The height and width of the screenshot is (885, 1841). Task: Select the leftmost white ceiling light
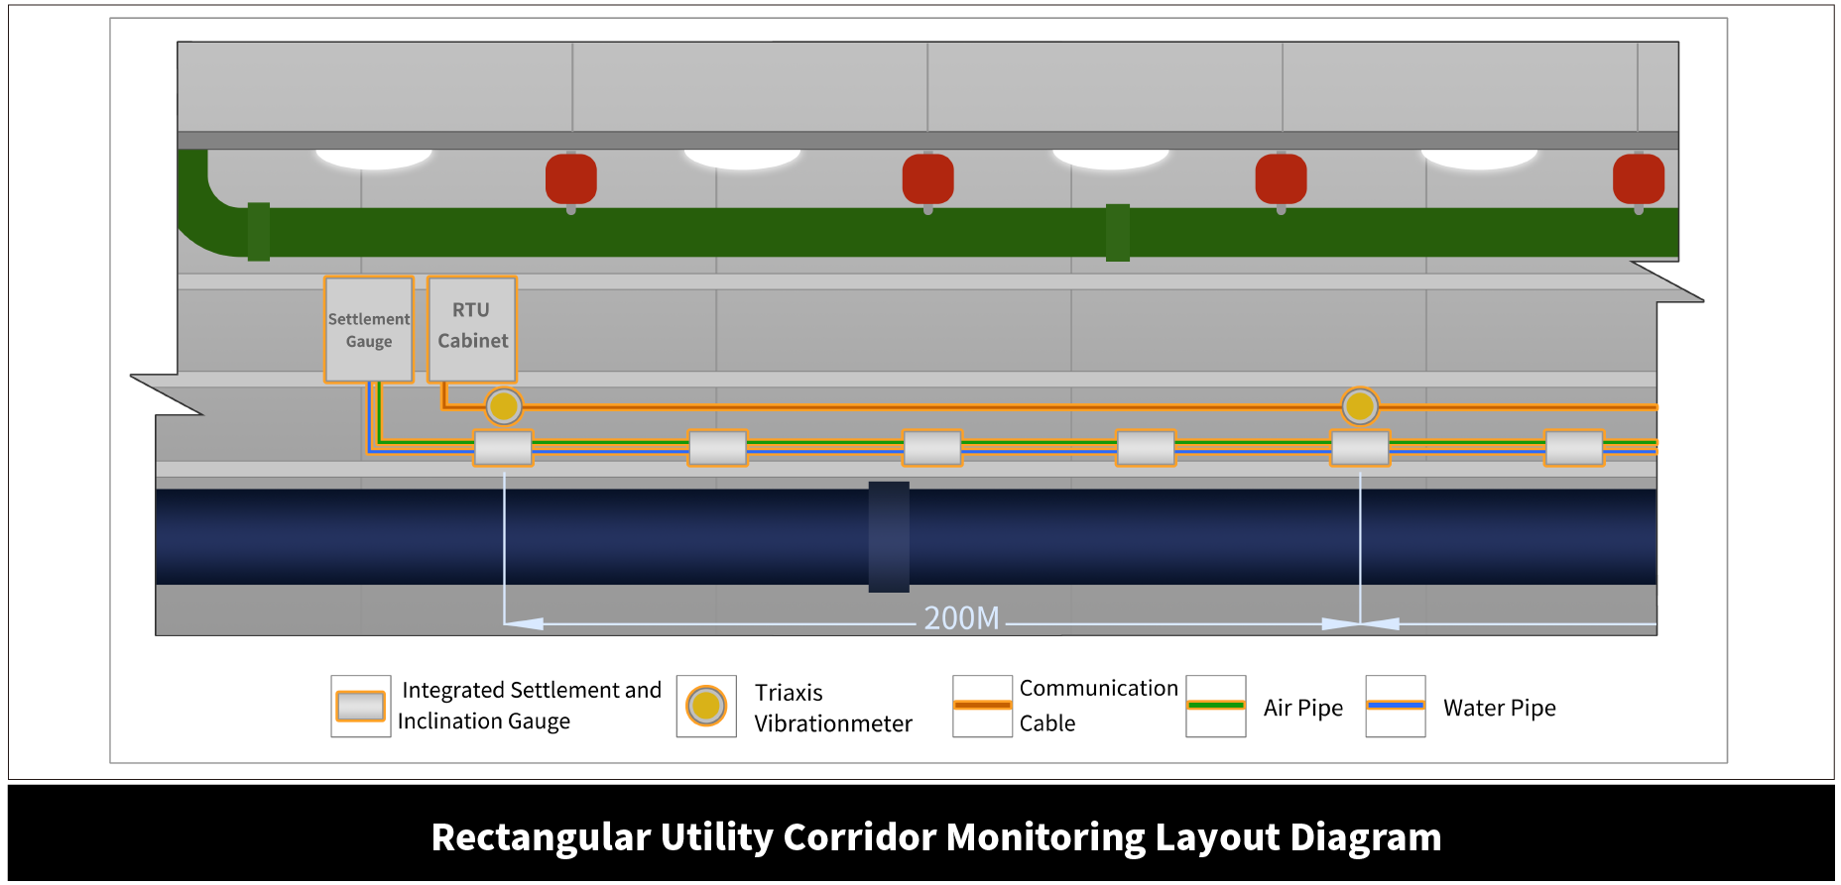click(374, 159)
